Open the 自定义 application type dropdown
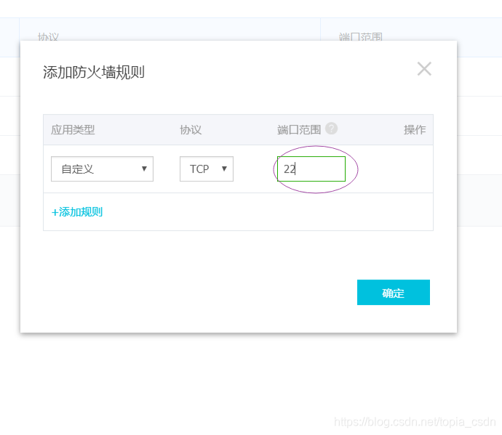This screenshot has height=435, width=502. (x=102, y=168)
